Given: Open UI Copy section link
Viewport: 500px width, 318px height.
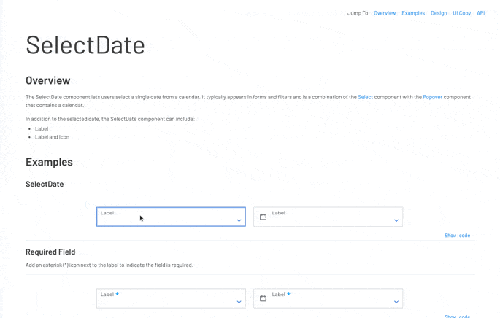Looking at the screenshot, I should tap(462, 13).
